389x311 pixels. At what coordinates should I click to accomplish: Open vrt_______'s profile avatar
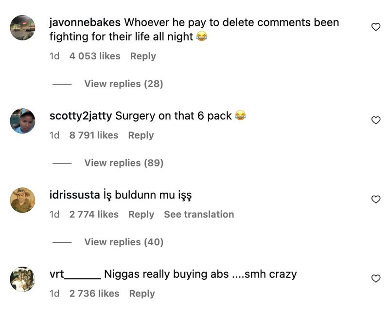(22, 279)
